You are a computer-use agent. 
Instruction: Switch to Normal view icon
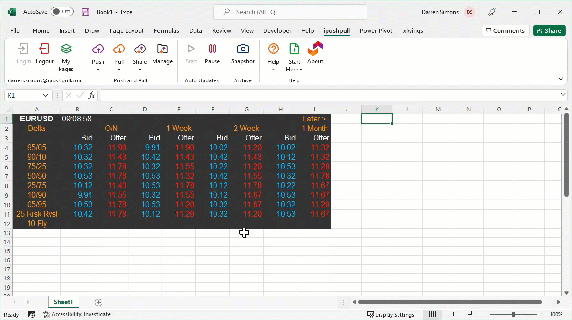432,314
